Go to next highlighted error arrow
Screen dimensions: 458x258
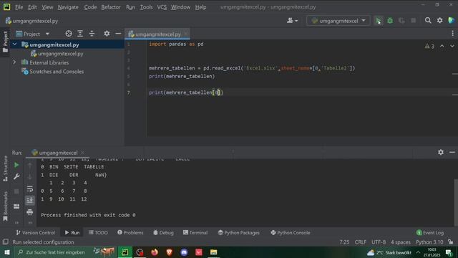[452, 46]
